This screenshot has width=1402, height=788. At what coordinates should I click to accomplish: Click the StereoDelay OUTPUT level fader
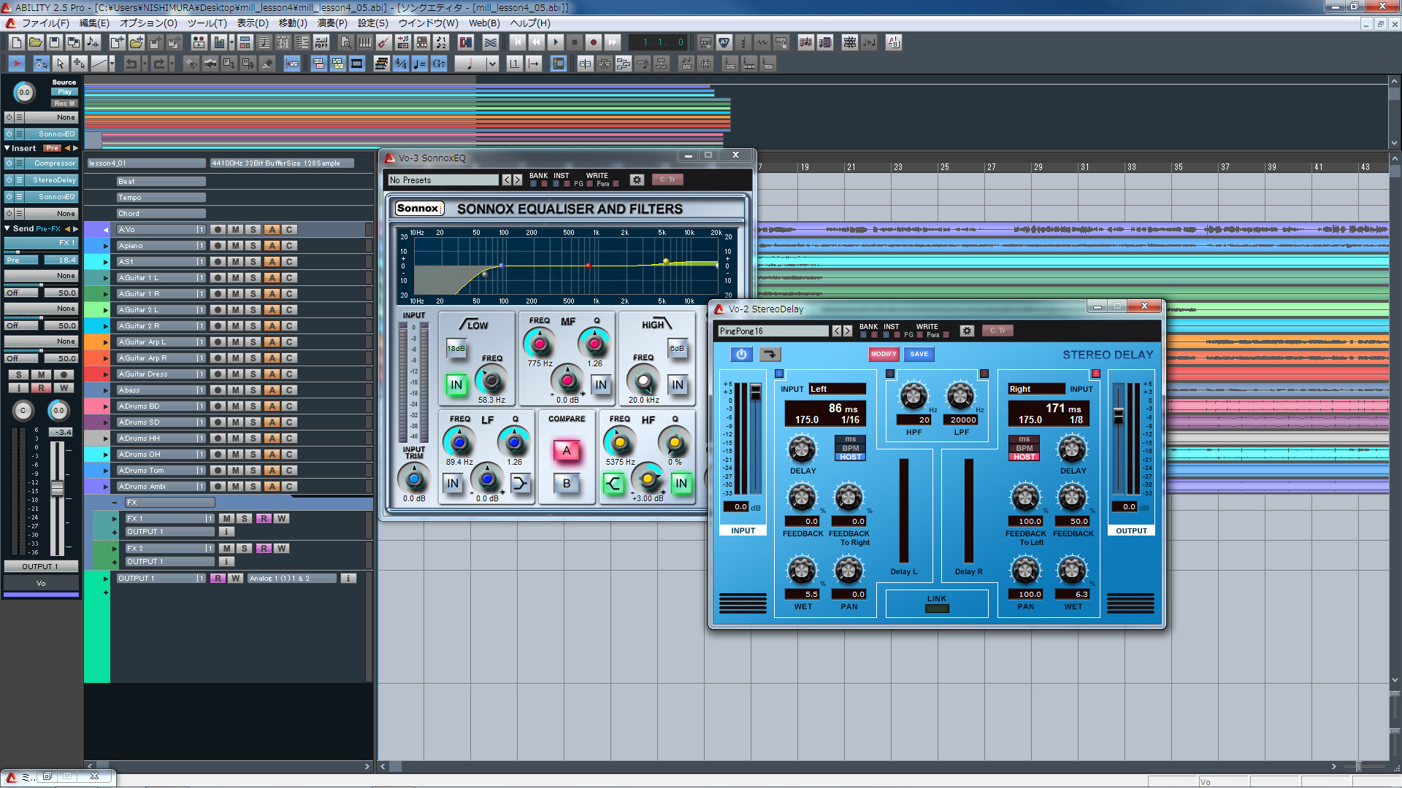[1118, 416]
